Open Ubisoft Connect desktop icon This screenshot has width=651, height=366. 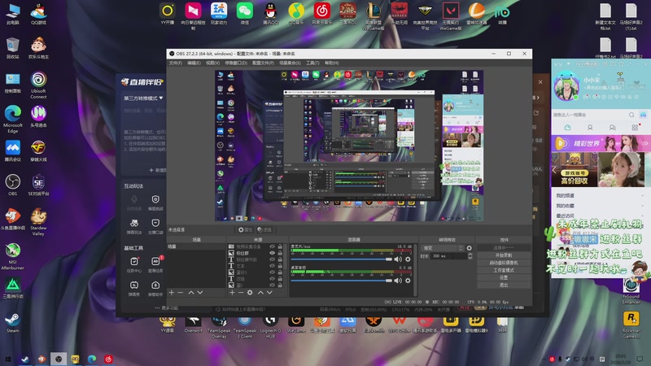(38, 85)
